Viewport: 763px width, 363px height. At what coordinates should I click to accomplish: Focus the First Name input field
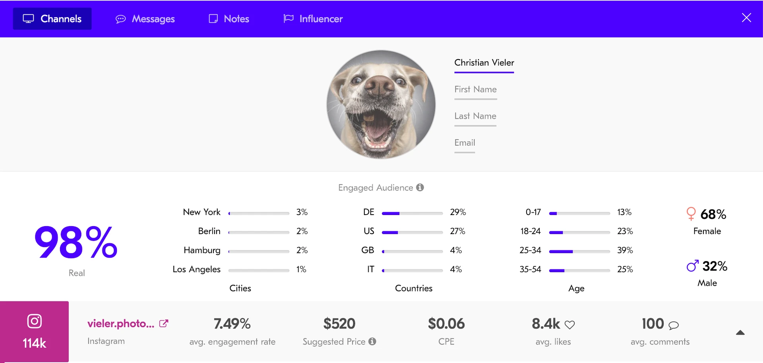click(x=476, y=90)
